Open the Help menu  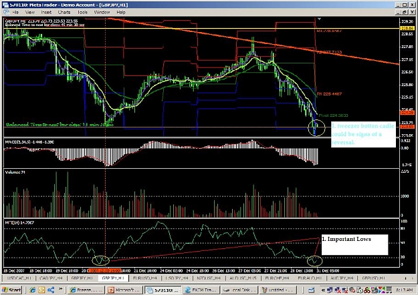pyautogui.click(x=121, y=12)
